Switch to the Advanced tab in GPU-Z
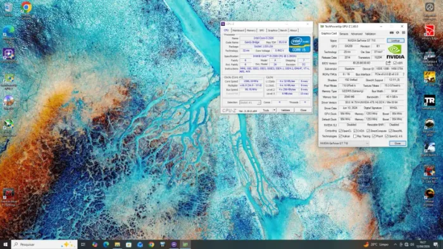This screenshot has width=443, height=249. pos(356,34)
